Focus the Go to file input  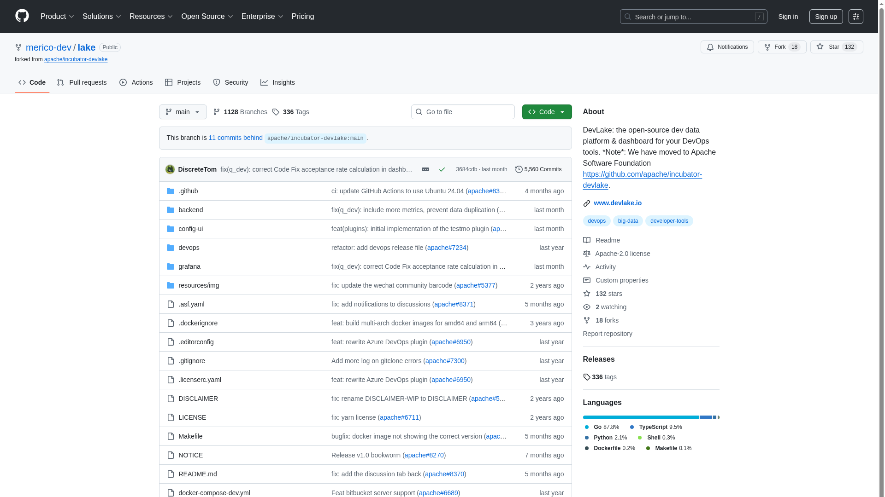(x=463, y=112)
